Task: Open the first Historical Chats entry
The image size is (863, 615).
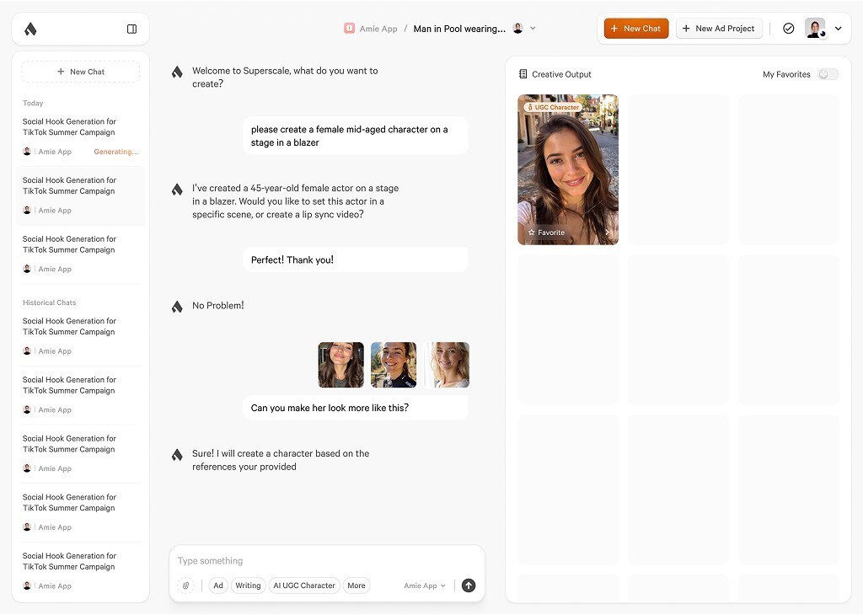Action: [x=81, y=335]
